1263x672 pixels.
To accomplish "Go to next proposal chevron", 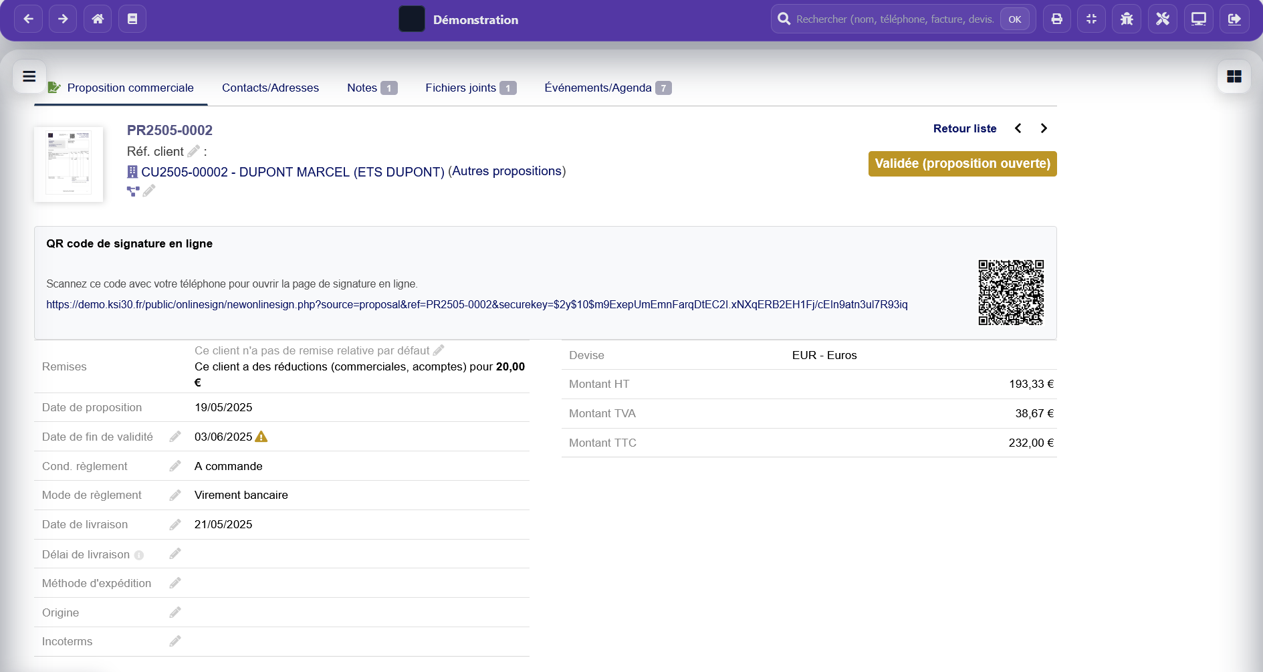I will click(x=1044, y=128).
